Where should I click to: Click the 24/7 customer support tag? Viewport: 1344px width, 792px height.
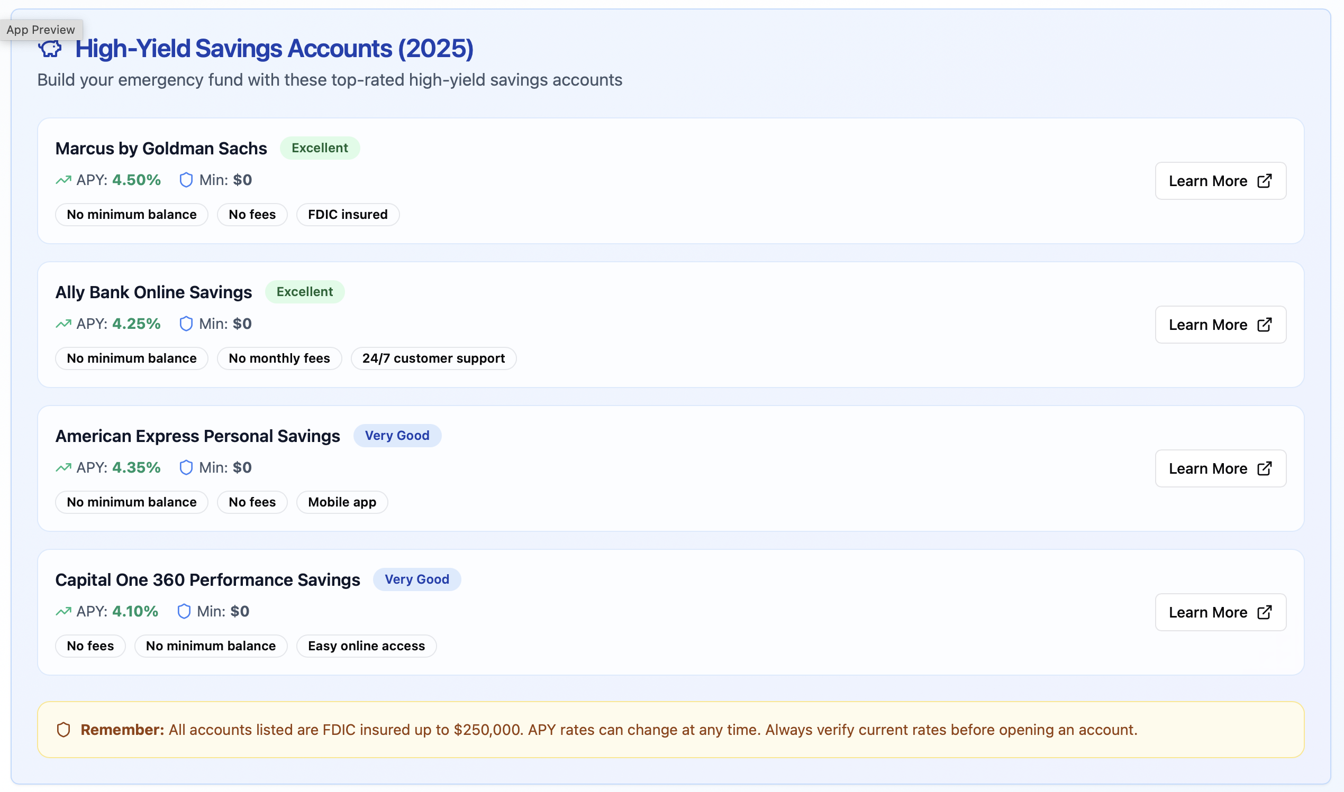433,358
